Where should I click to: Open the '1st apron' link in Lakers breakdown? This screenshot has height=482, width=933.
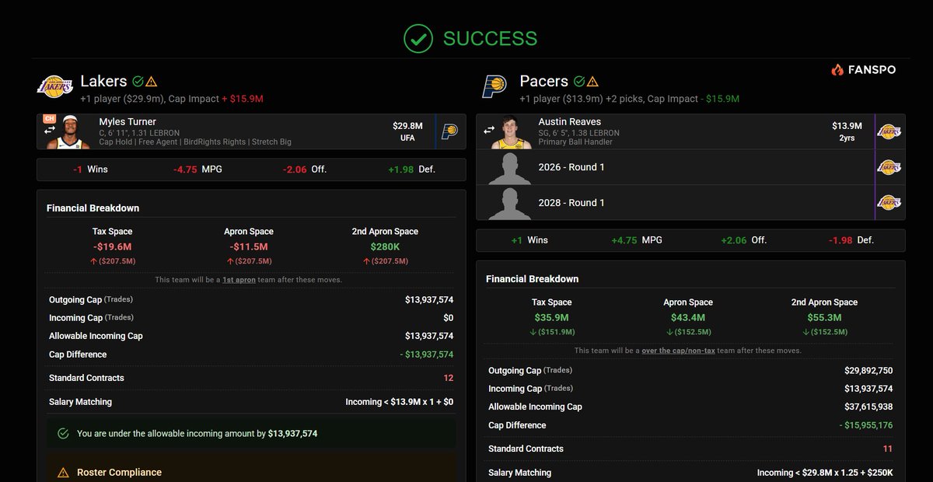237,280
